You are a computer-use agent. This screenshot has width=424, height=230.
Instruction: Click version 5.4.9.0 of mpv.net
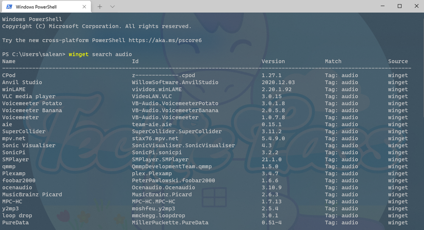click(273, 139)
